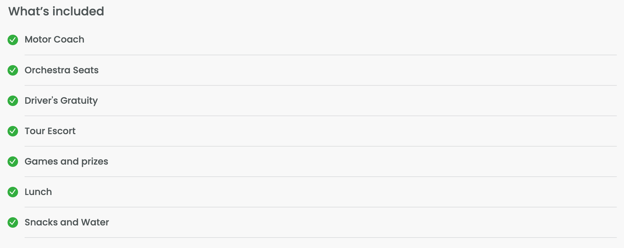
Task: Click the divider line below Motor Coach
Action: click(x=321, y=55)
